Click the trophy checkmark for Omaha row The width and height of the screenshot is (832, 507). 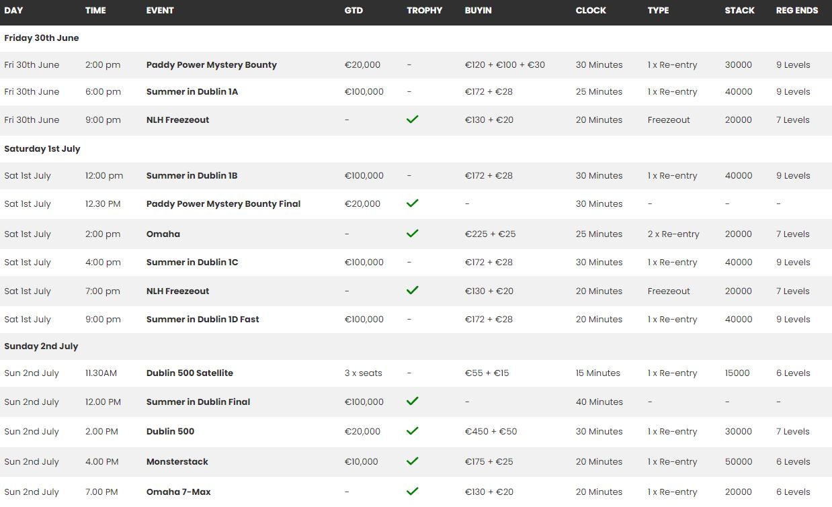click(x=413, y=233)
